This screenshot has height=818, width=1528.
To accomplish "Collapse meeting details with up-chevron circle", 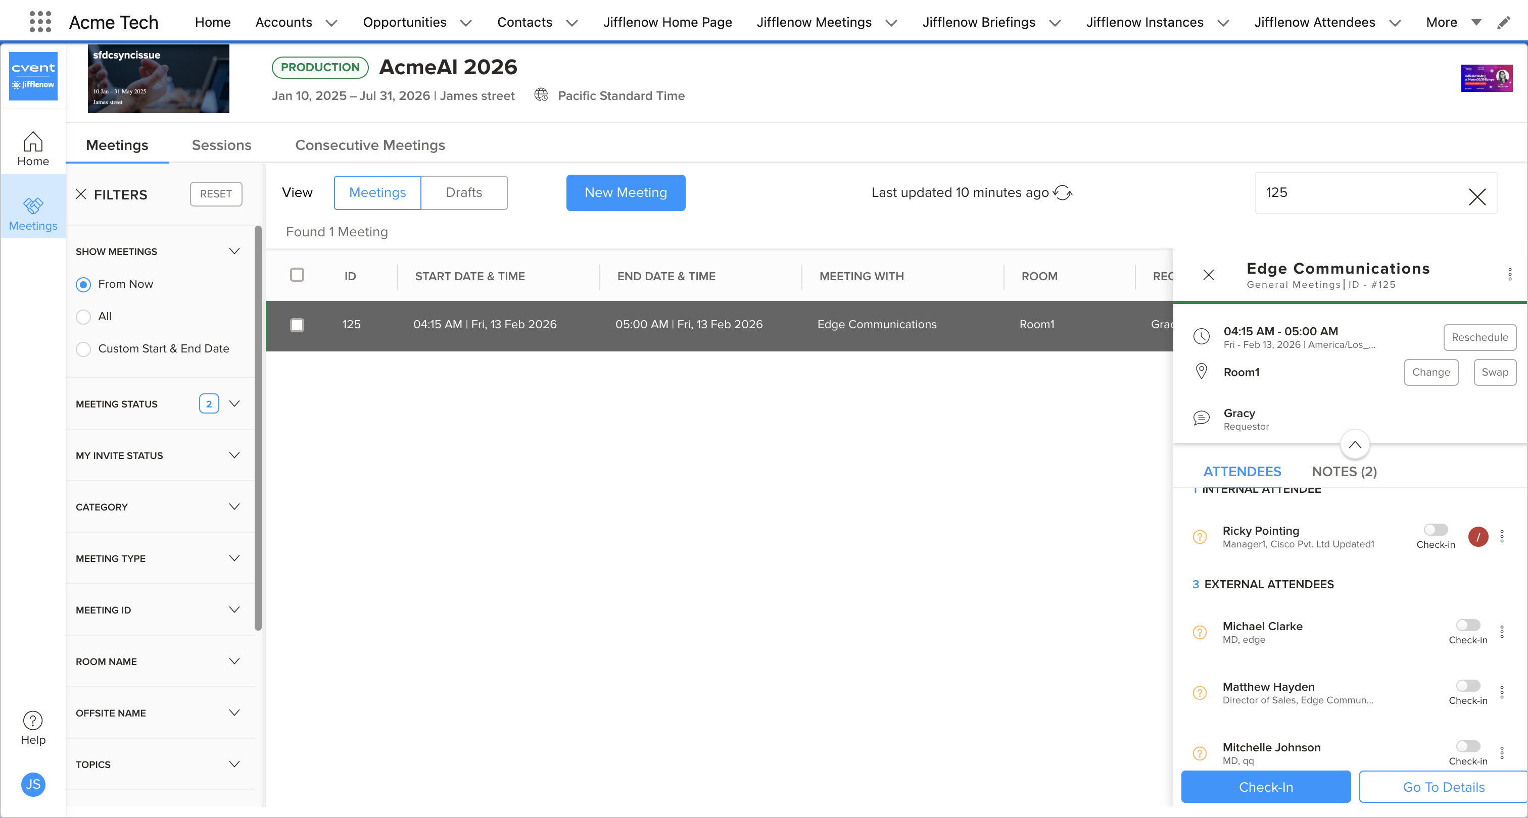I will click(x=1355, y=444).
